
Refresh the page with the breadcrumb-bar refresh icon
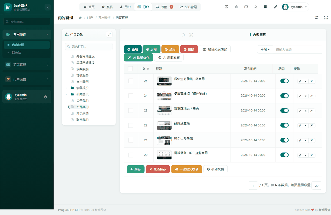[x=317, y=18]
